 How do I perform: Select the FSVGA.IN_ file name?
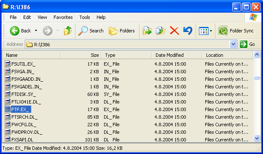click(x=23, y=72)
